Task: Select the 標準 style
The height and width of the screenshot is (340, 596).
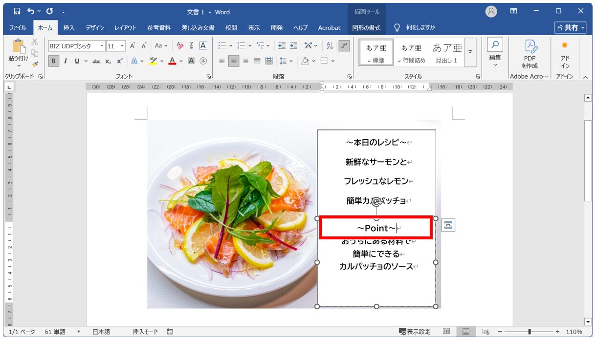Action: [x=376, y=53]
